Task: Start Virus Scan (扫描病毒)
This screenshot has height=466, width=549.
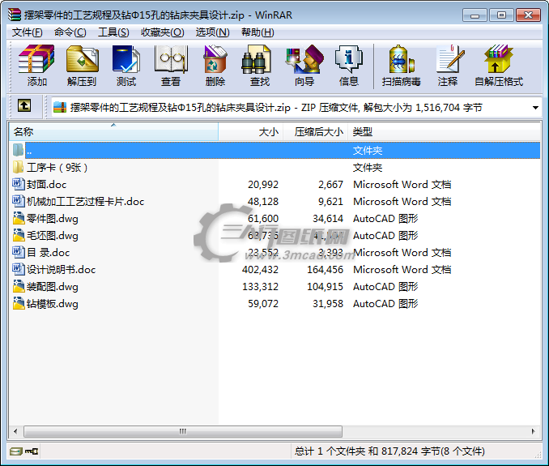Action: click(402, 66)
